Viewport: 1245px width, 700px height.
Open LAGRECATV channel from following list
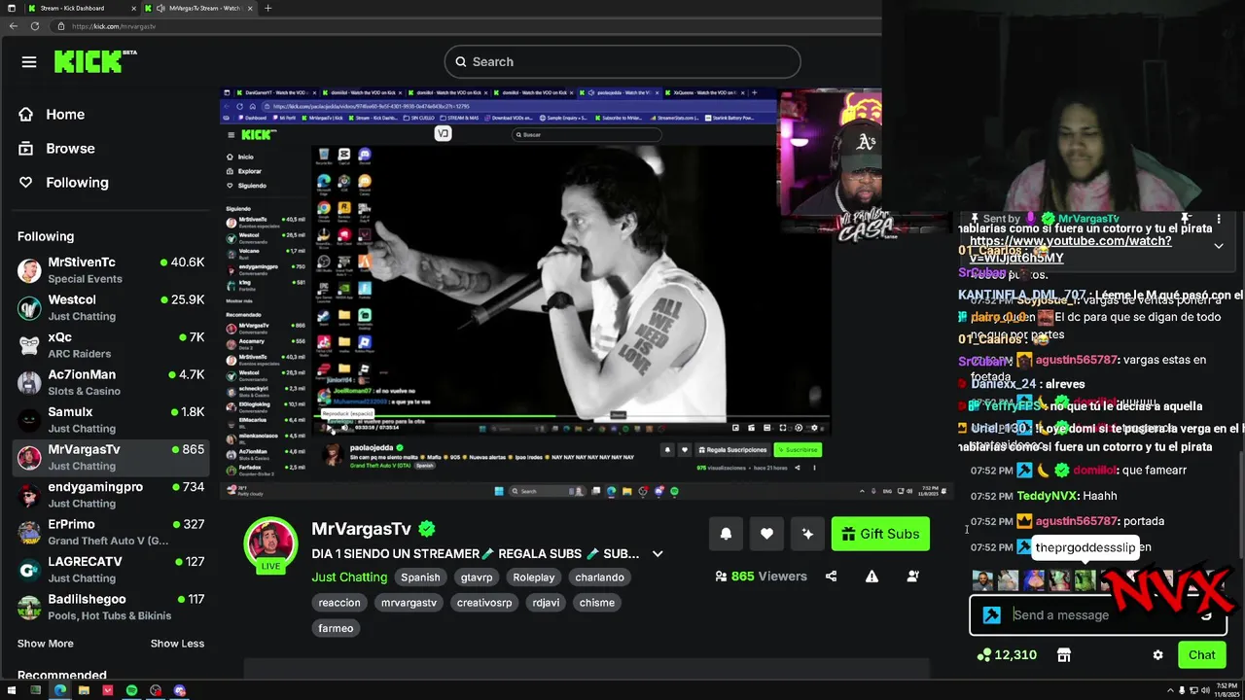pyautogui.click(x=111, y=570)
